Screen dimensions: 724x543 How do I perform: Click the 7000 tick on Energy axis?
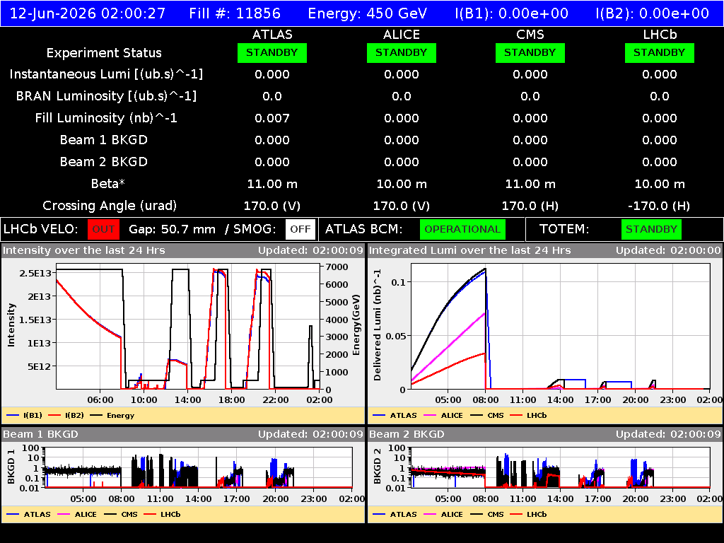tap(337, 267)
